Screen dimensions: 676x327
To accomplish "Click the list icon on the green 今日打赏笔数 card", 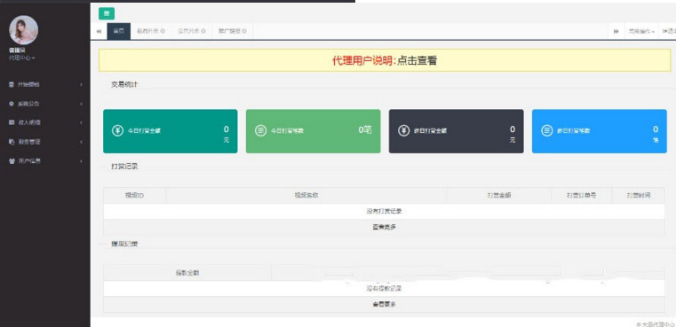I will (260, 131).
